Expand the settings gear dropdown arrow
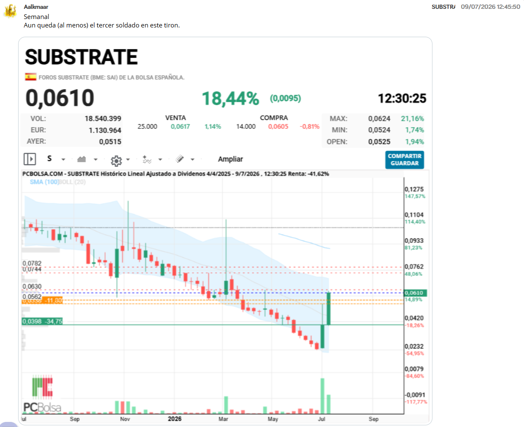524x427 pixels. pos(128,160)
